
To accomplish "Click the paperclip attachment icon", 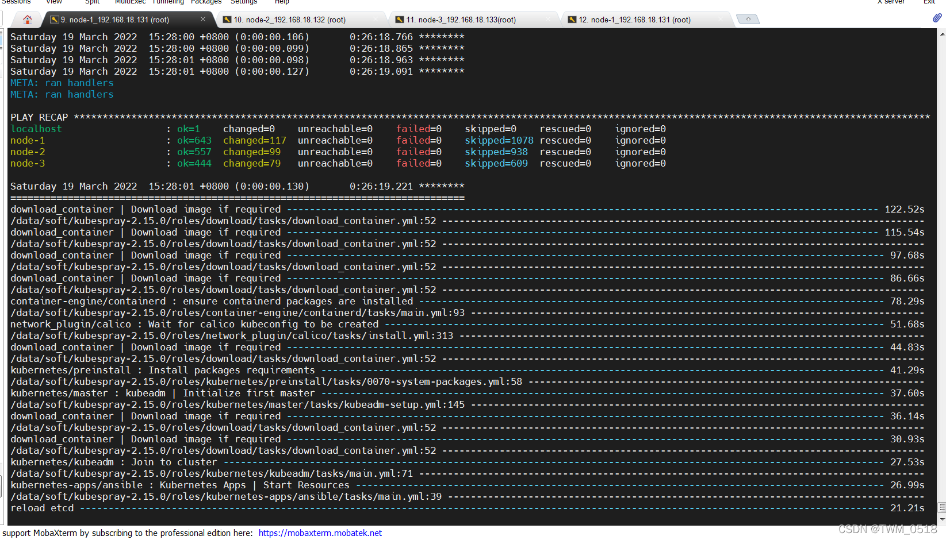I will 937,18.
